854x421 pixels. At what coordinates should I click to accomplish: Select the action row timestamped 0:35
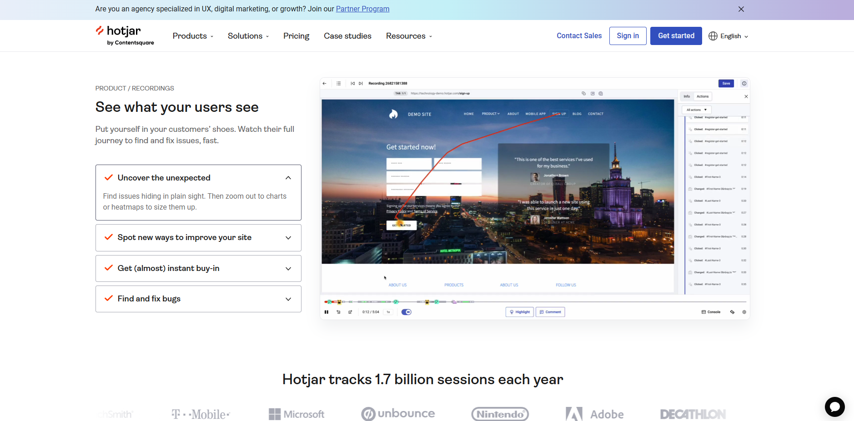(x=717, y=284)
